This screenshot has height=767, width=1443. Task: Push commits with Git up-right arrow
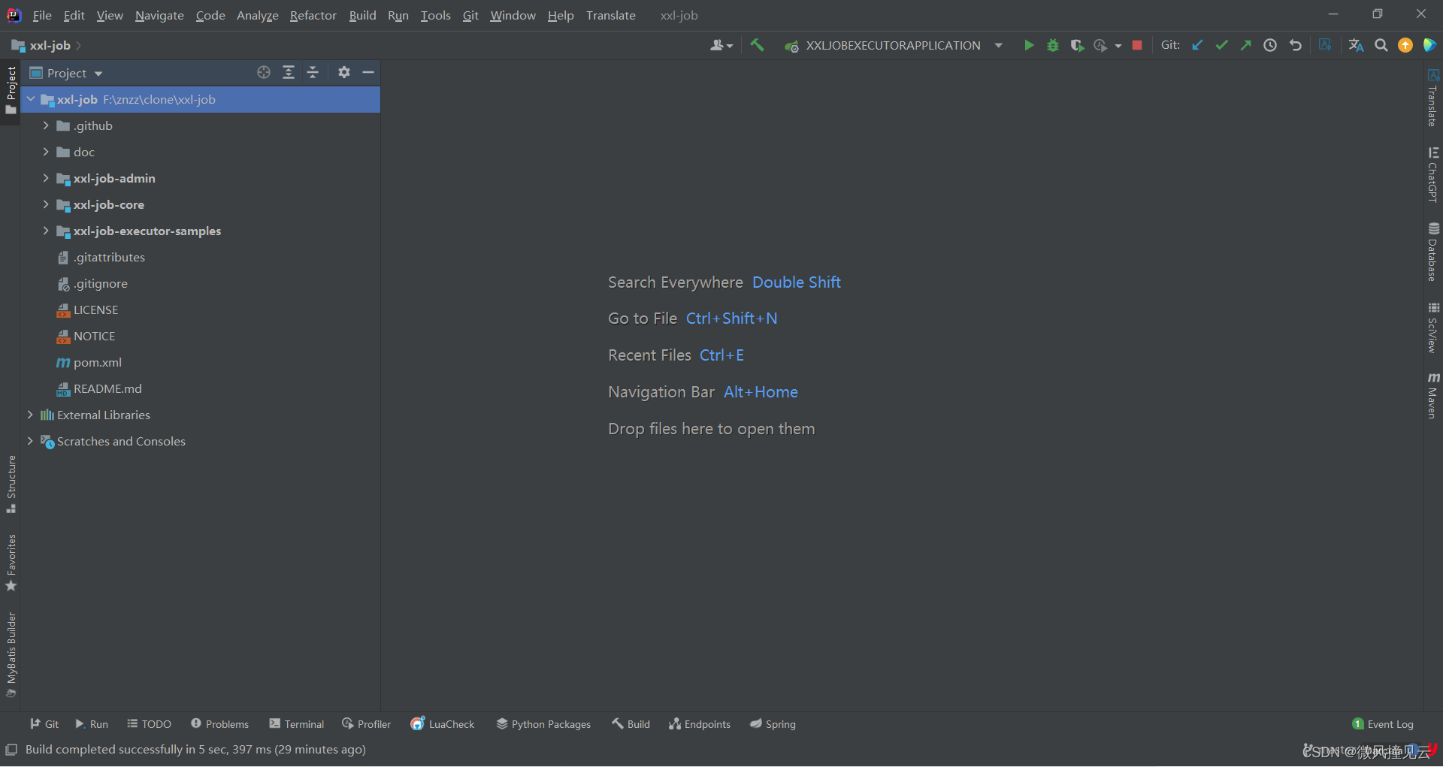coord(1246,46)
